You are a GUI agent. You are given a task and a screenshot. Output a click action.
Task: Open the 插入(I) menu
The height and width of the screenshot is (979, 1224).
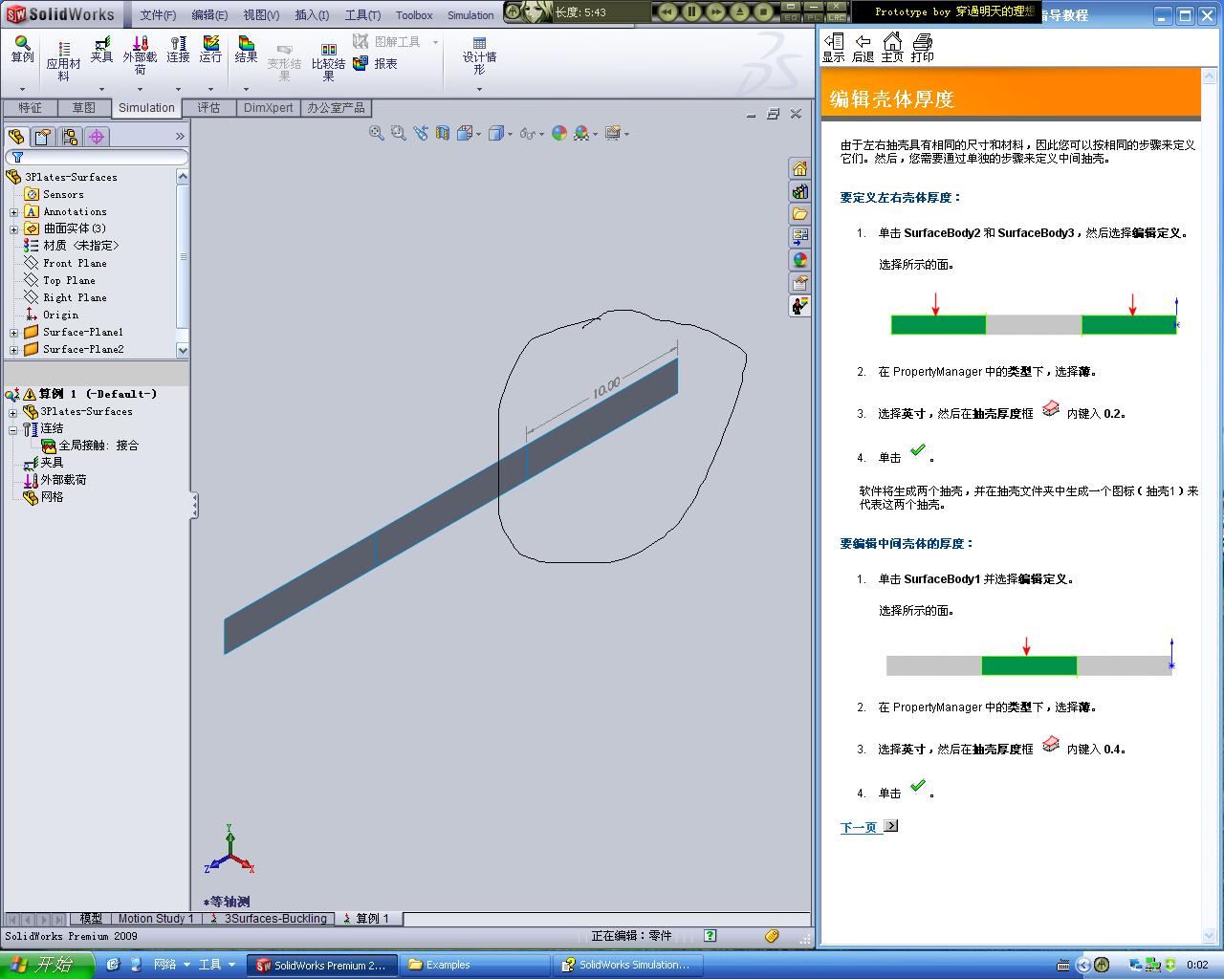coord(312,15)
